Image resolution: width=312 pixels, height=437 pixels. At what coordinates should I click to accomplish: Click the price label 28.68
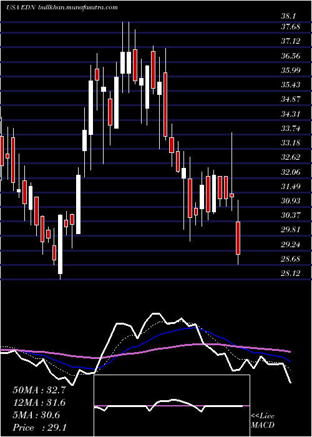point(291,259)
